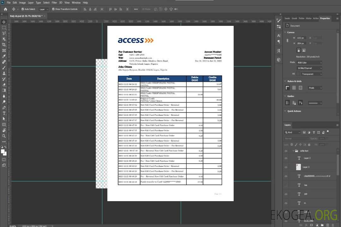Screen dimensions: 341x227
Task: Set canvas to landscape orientation
Action: point(304,50)
